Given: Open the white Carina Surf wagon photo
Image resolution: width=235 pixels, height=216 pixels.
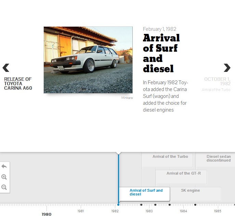Looking at the screenshot, I should (x=88, y=60).
